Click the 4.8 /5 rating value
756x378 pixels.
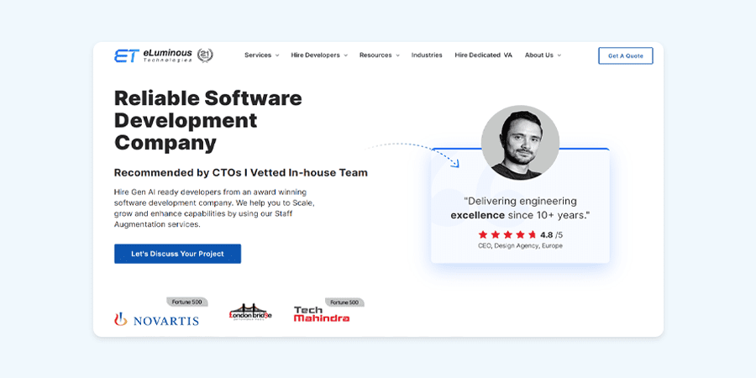point(551,235)
